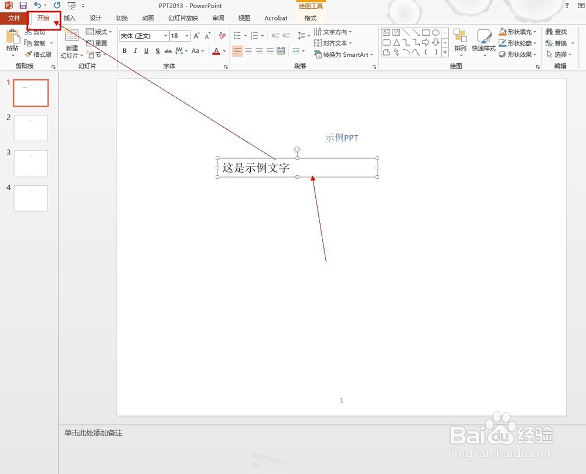The image size is (586, 474).
Task: Toggle italic formatting
Action: [135, 51]
